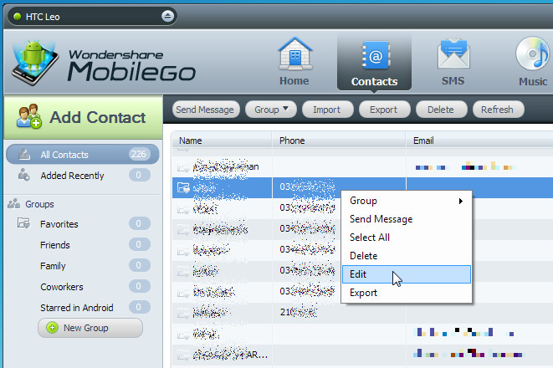Open the Group dropdown in the toolbar
553x368 pixels.
pos(271,110)
